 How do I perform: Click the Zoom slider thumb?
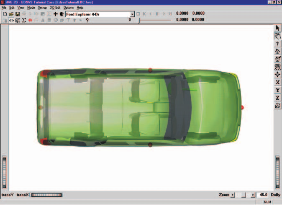tap(244, 195)
